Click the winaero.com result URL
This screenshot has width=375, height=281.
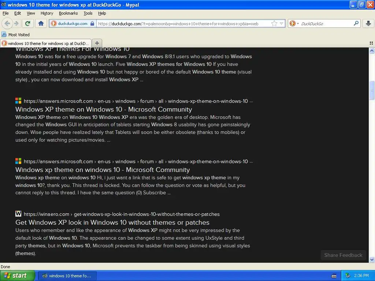click(122, 214)
